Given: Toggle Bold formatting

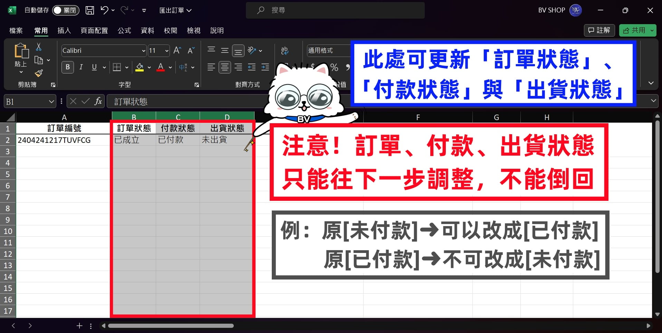Looking at the screenshot, I should pos(68,67).
